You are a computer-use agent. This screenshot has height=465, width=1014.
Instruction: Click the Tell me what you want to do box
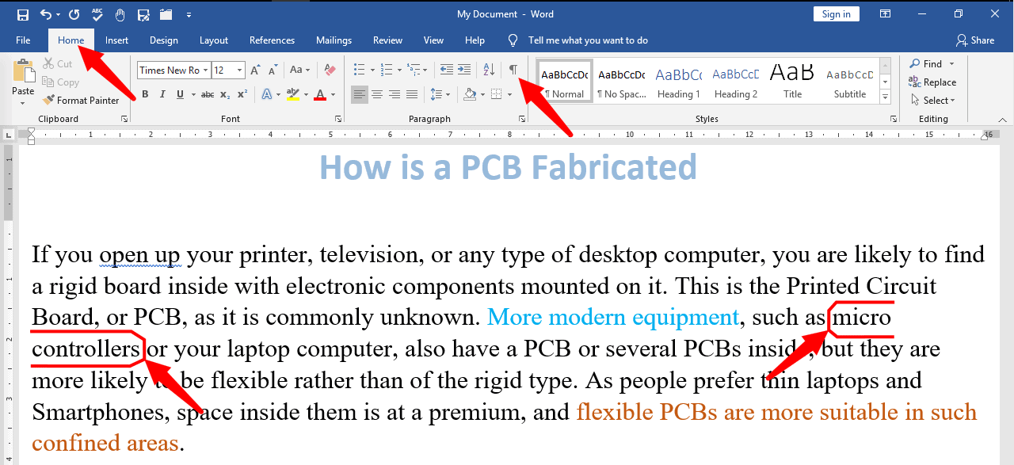588,40
